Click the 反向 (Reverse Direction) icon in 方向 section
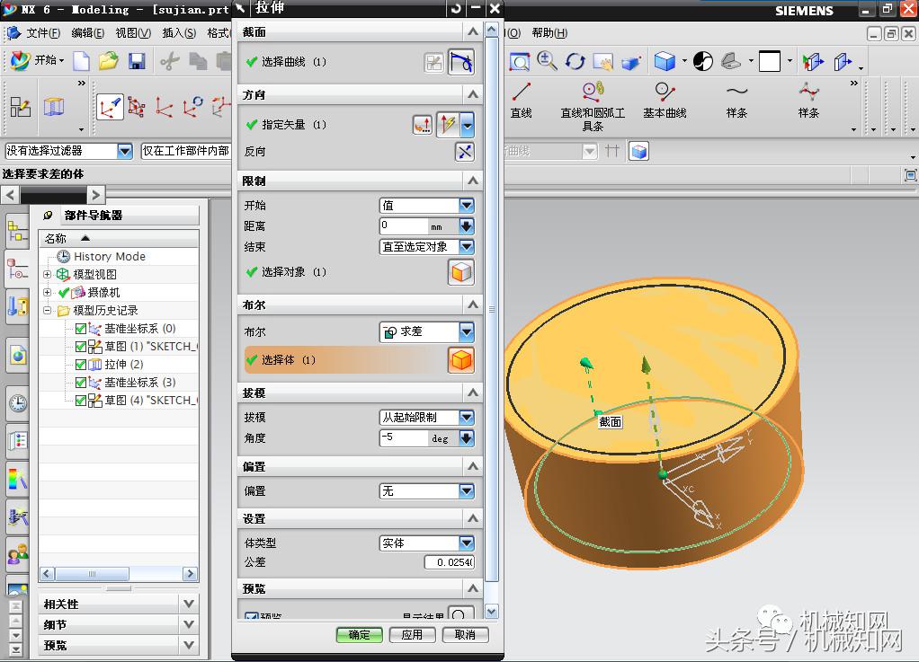Screen dimensions: 919x662 coord(465,151)
